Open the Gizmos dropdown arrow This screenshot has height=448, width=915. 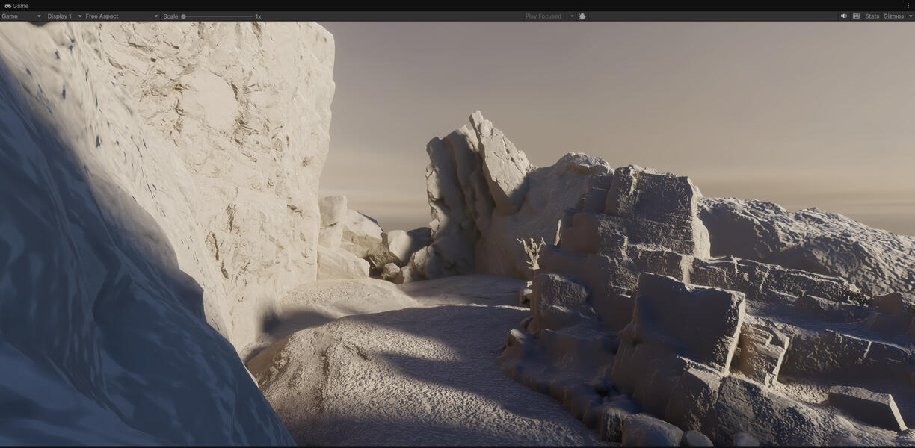(911, 16)
